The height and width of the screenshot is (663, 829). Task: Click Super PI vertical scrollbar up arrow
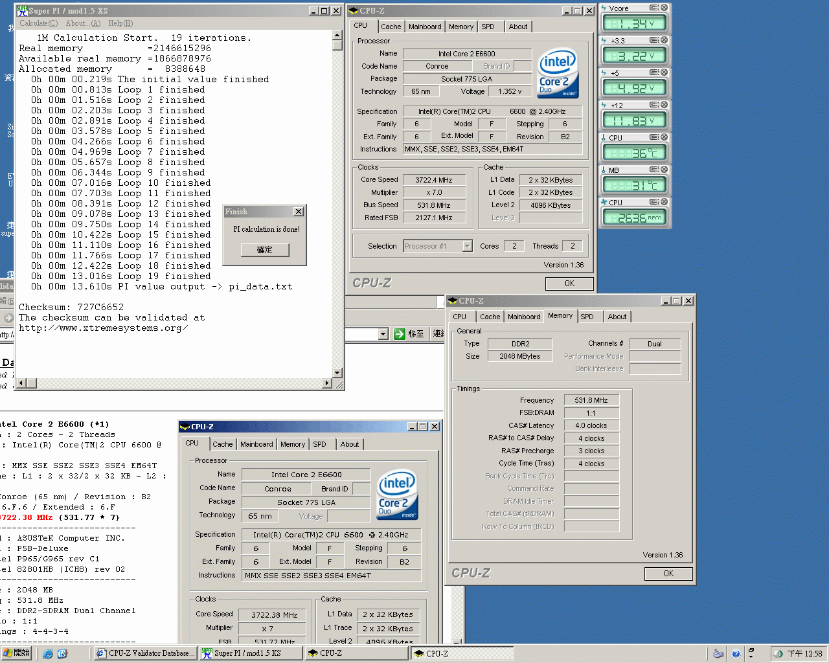(337, 35)
